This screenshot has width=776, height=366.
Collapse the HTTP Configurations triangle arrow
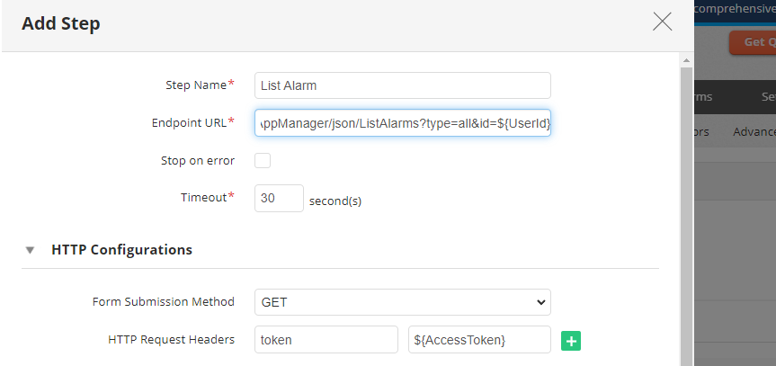click(x=31, y=250)
